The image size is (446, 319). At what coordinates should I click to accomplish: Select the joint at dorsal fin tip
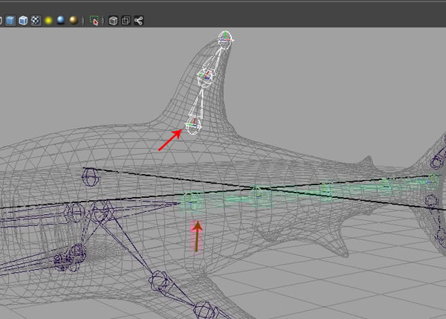click(225, 39)
